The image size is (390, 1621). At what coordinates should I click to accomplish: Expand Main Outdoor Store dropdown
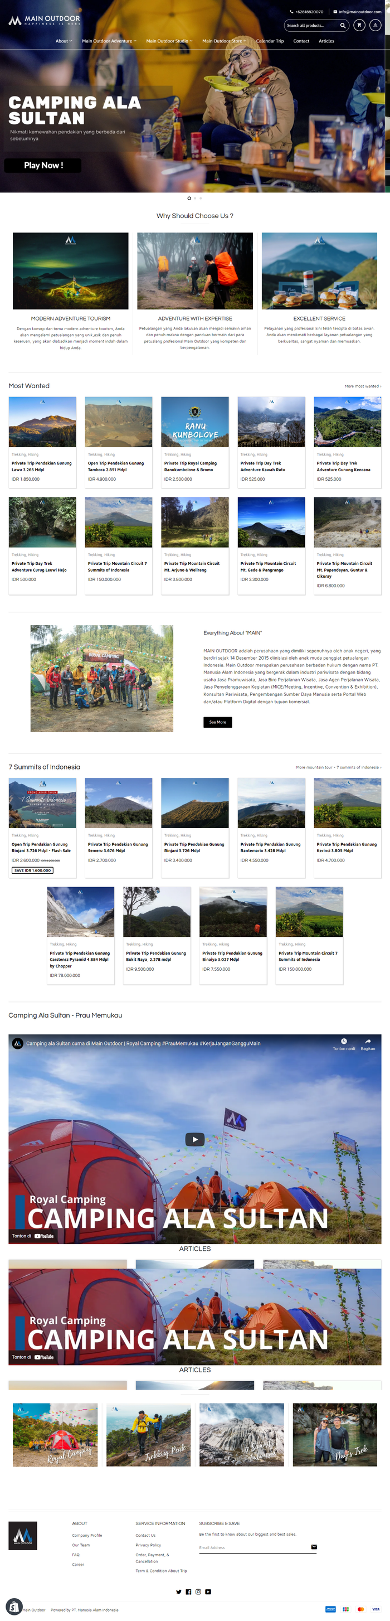tap(225, 41)
